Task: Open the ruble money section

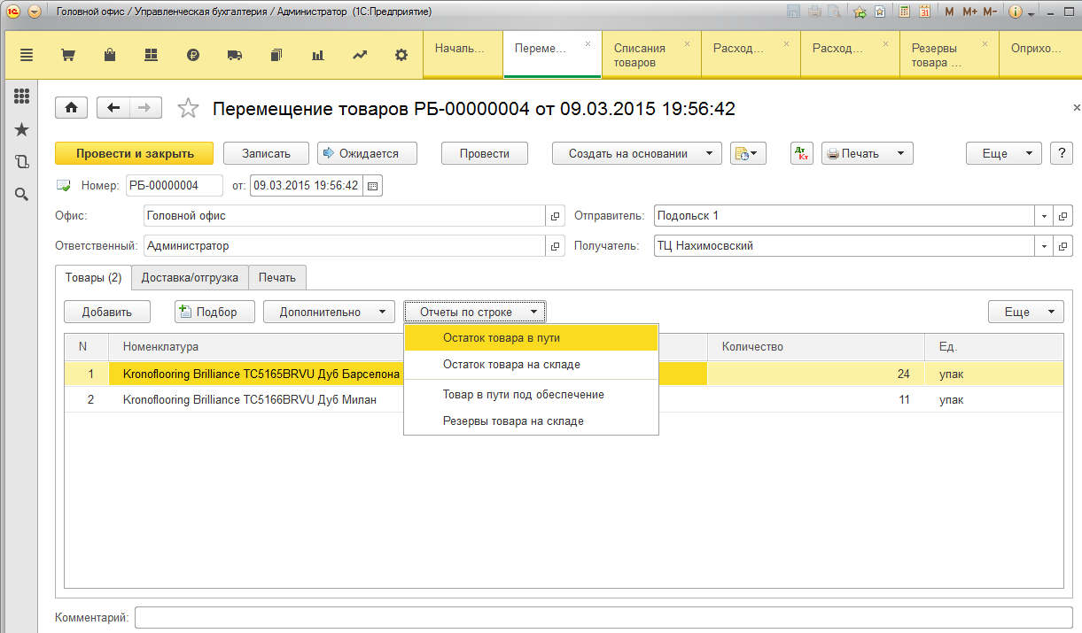Action: pyautogui.click(x=193, y=55)
